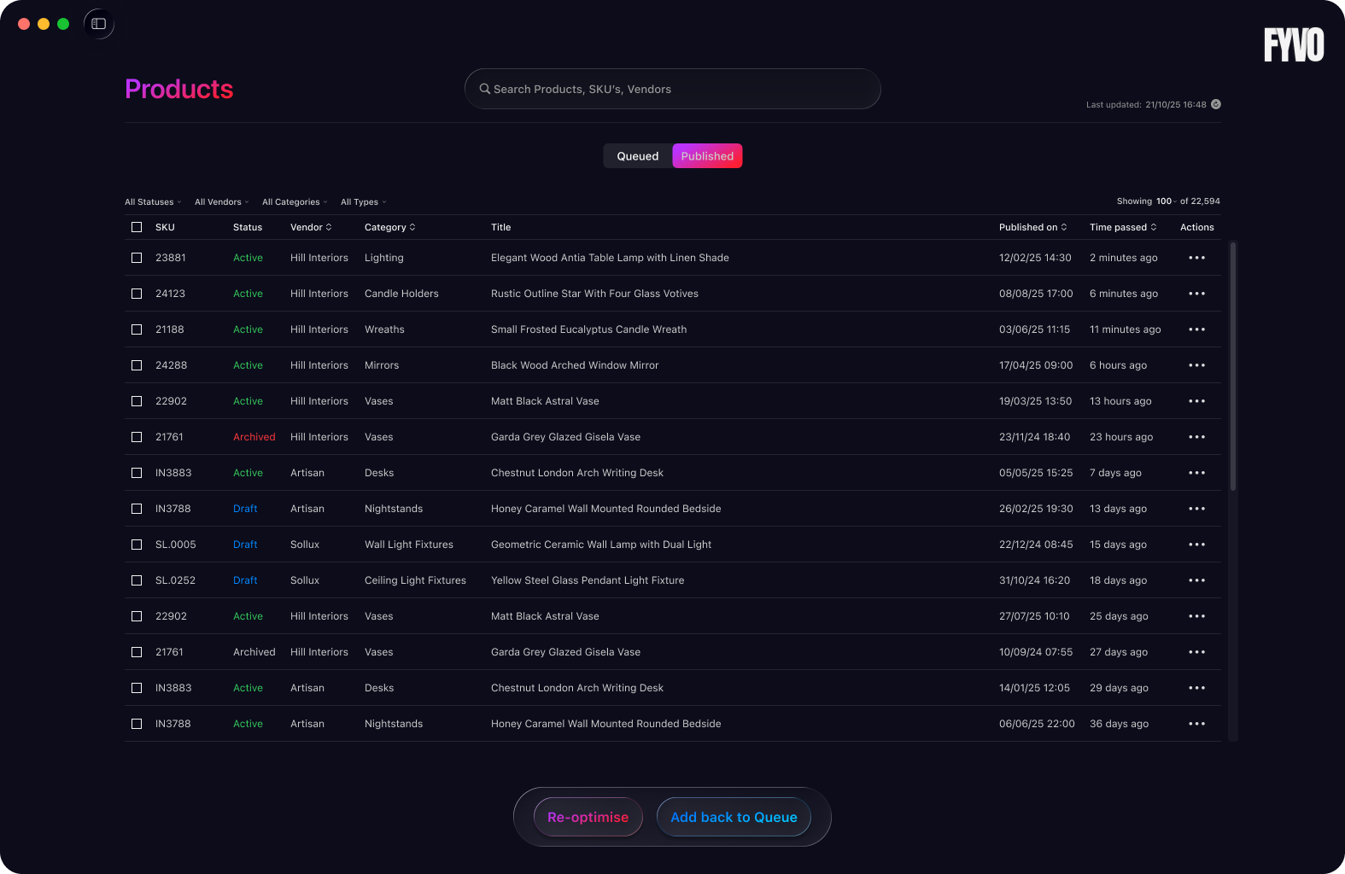Viewport: 1345px width, 874px height.
Task: Click the FYVO logo
Action: click(1293, 45)
